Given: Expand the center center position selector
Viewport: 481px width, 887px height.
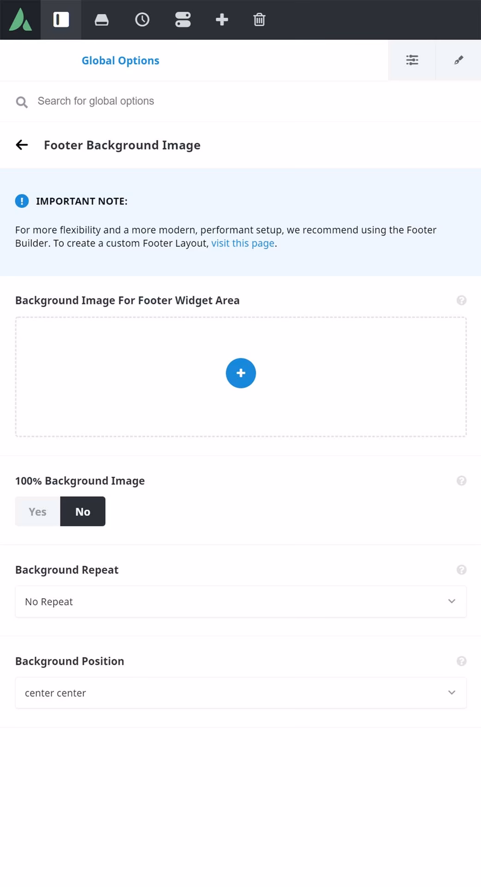Looking at the screenshot, I should pos(240,693).
